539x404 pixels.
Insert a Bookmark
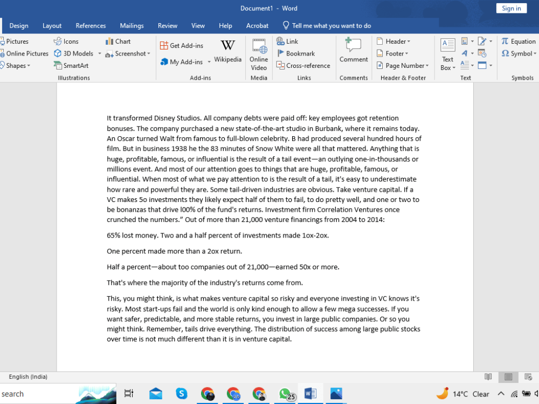[x=296, y=53]
